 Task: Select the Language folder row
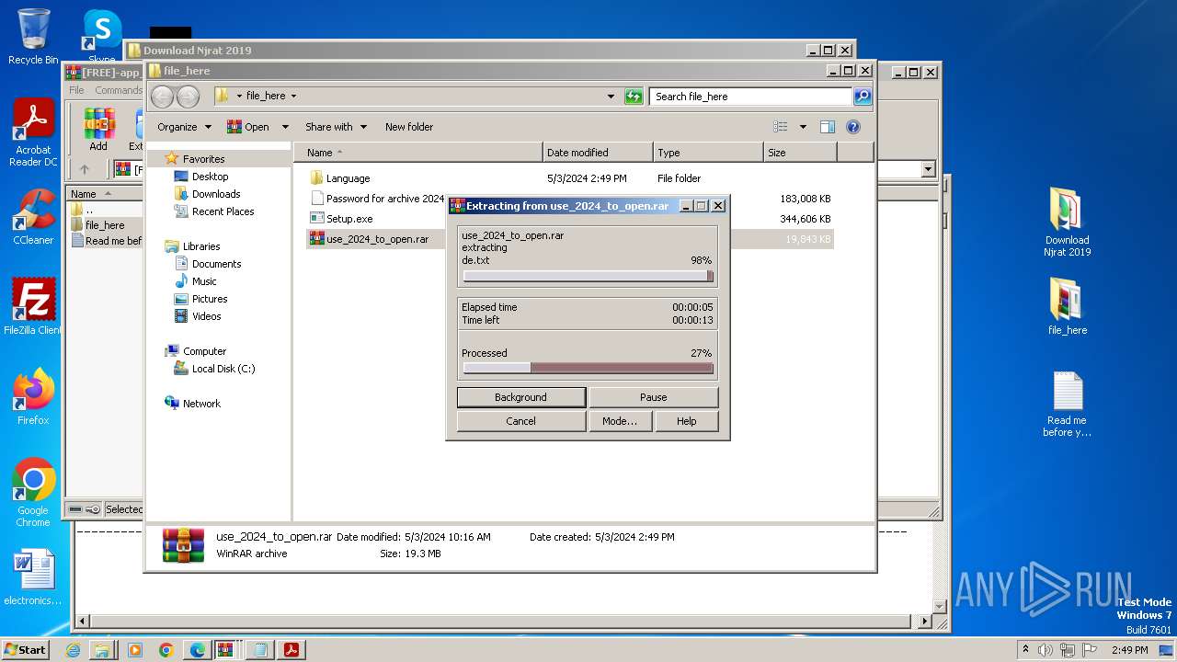click(x=570, y=178)
